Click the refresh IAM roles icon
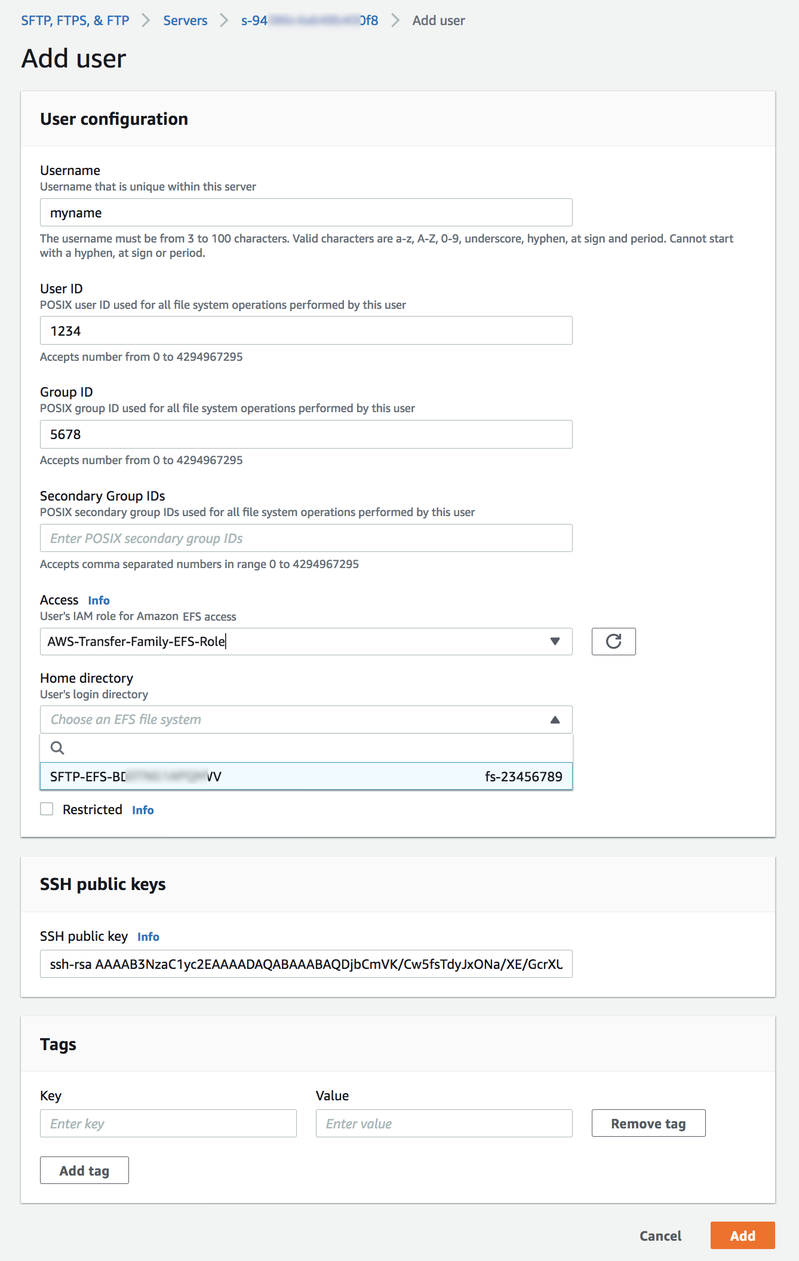The height and width of the screenshot is (1261, 799). pos(613,642)
